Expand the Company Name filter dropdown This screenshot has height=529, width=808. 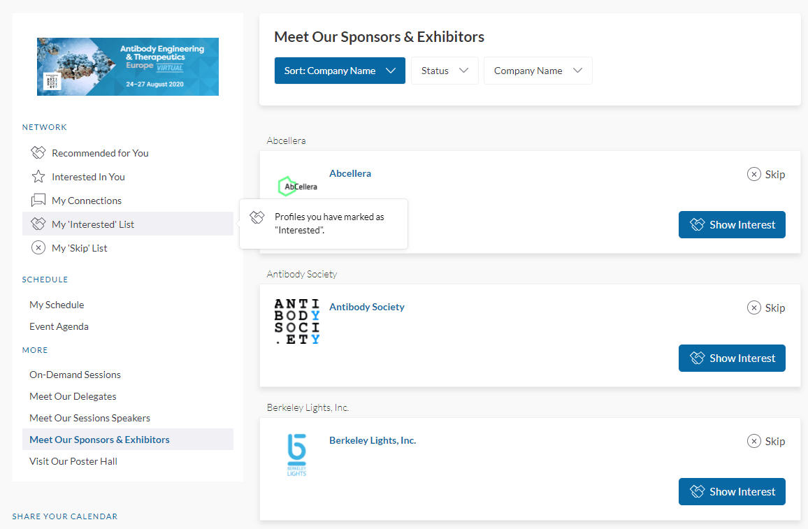(x=538, y=71)
